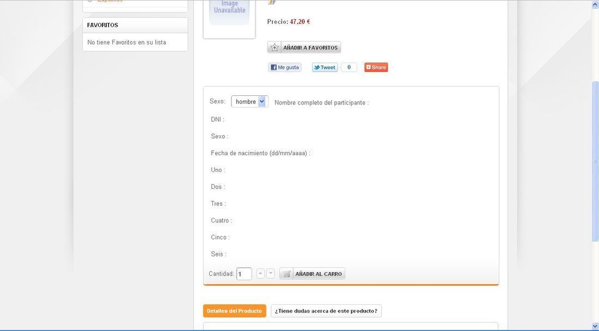Click the FAVORITOS panel header
The width and height of the screenshot is (599, 331).
tap(135, 25)
